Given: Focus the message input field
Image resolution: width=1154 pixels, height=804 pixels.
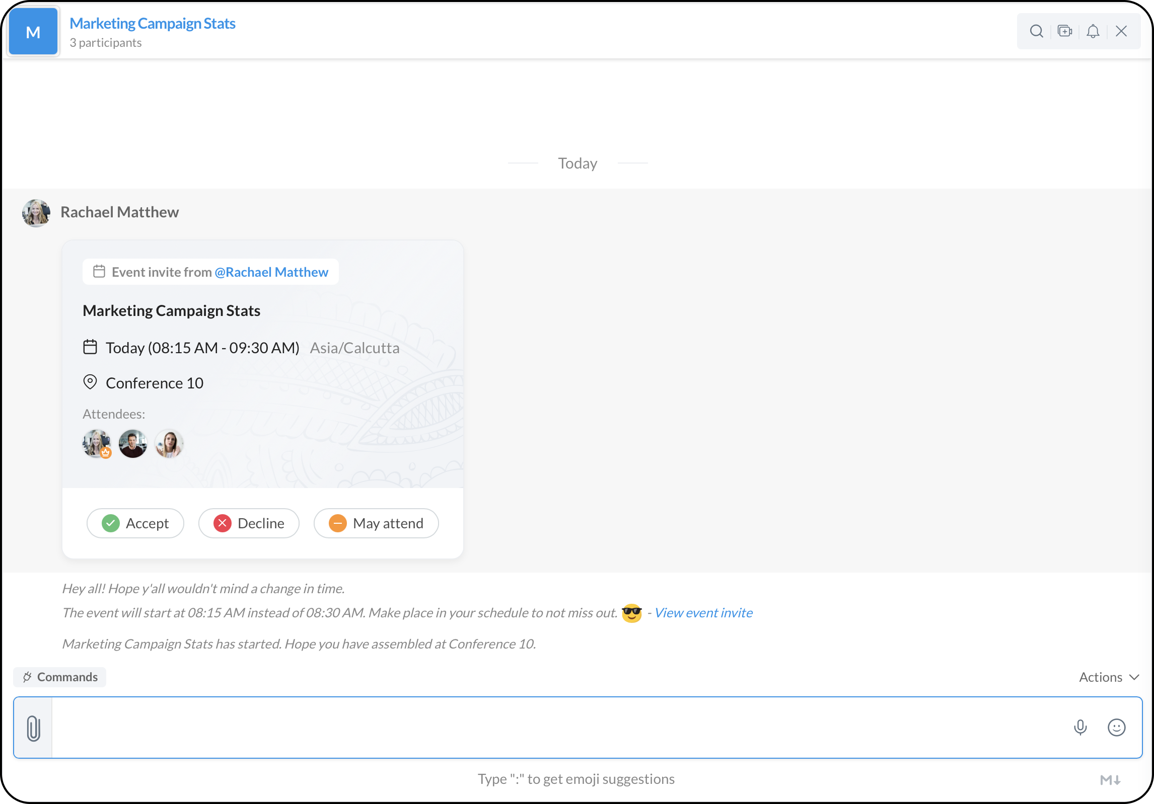Looking at the screenshot, I should pyautogui.click(x=554, y=728).
